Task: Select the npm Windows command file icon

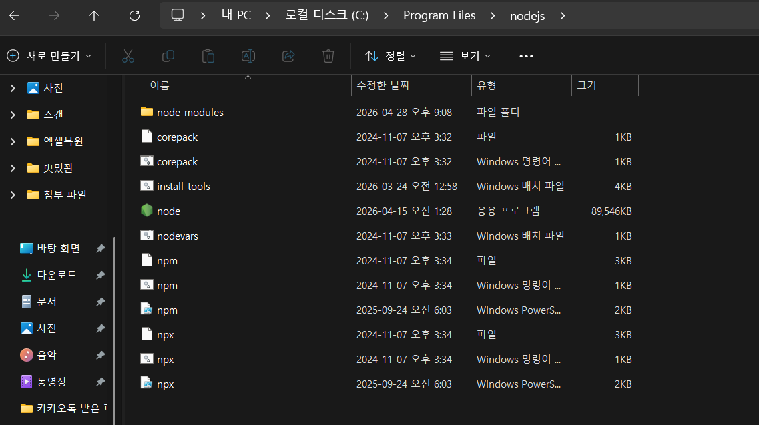Action: tap(147, 285)
